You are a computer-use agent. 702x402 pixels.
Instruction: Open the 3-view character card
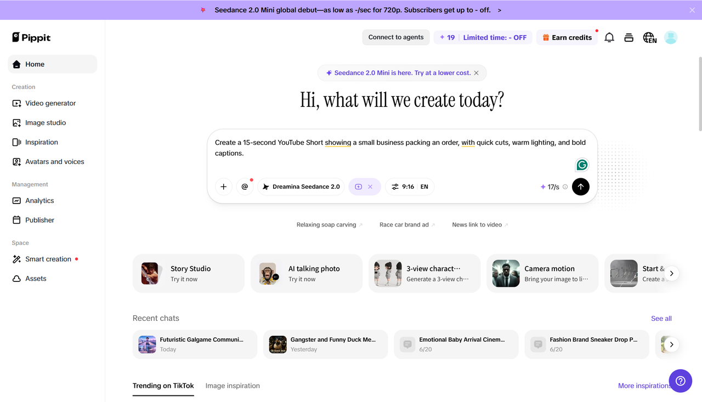coord(424,273)
